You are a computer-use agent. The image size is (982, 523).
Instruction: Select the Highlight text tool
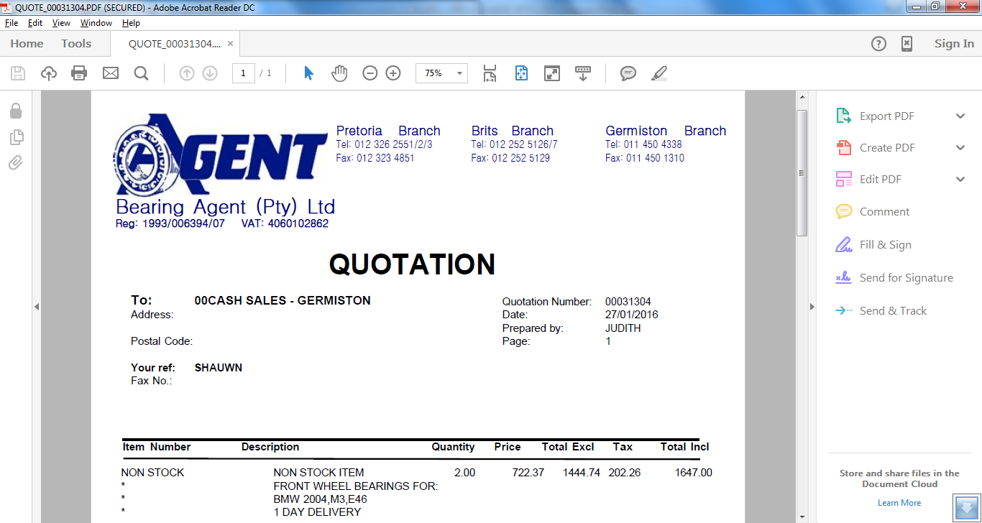pos(659,73)
